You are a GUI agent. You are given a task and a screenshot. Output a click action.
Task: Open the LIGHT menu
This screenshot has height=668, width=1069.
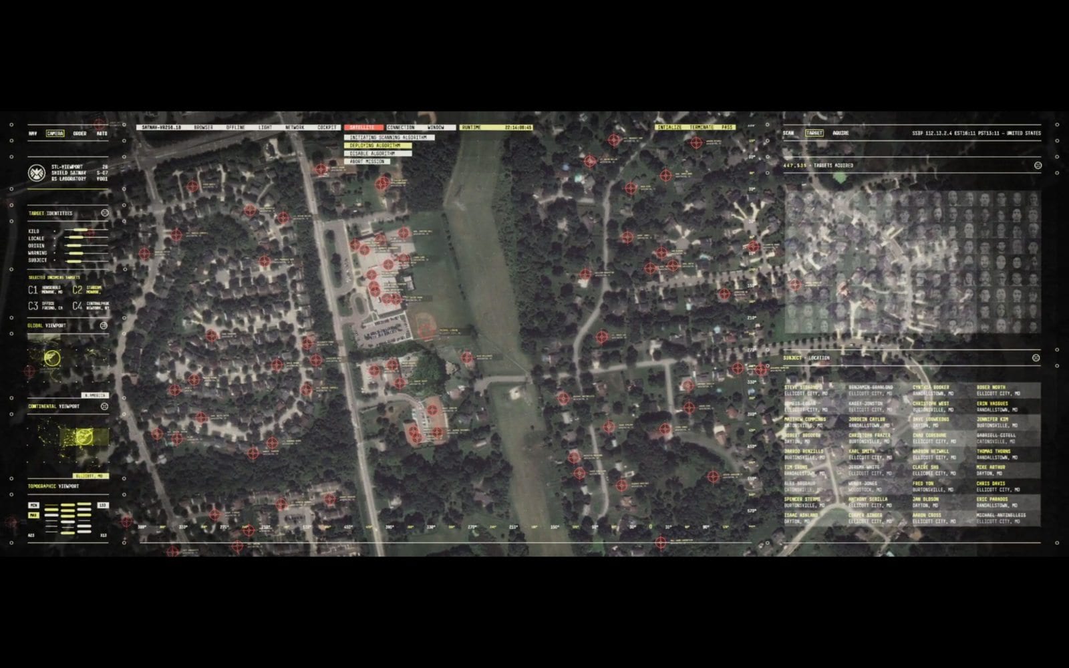tap(265, 127)
